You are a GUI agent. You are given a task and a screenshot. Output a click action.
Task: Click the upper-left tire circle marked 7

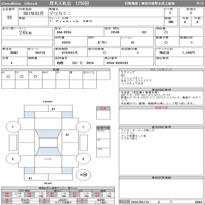13,127
